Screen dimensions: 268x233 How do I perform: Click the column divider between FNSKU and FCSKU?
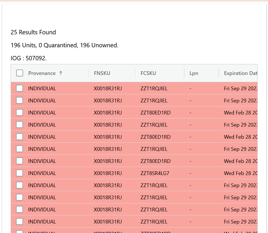[135, 73]
